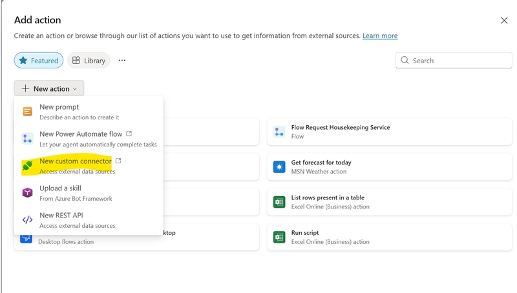This screenshot has width=517, height=293.
Task: Click "Excel Online (Business) action" under Run script
Action: click(330, 241)
